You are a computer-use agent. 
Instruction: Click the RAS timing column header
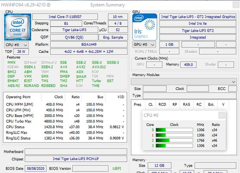click(x=186, y=104)
